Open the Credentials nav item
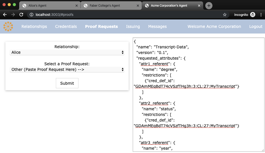The width and height of the screenshot is (265, 153). click(x=66, y=27)
